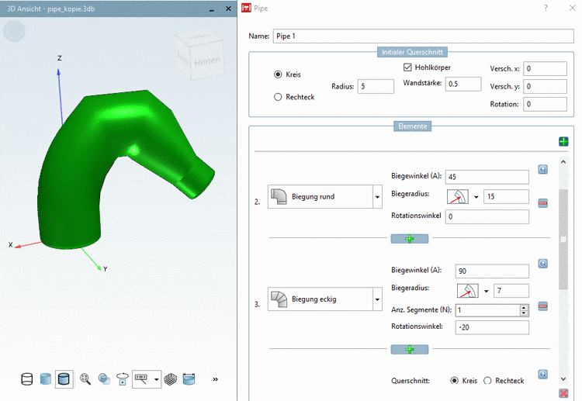Screen dimensions: 582x401
Task: Click the section cut icon in 3D toolbar
Action: pyautogui.click(x=189, y=379)
